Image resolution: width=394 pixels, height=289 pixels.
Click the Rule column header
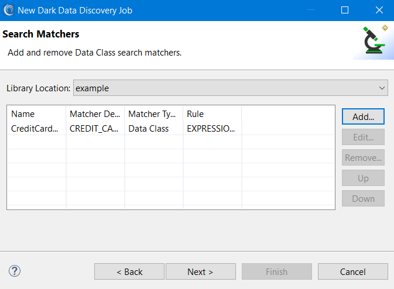(213, 114)
